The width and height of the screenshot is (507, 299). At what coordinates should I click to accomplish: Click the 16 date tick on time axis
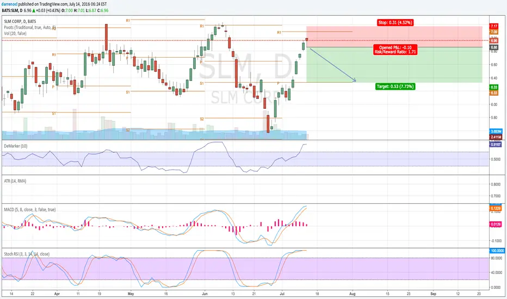[166, 294]
